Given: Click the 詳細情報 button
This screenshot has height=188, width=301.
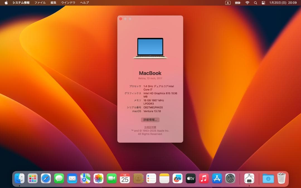Looking at the screenshot, I should click(151, 120).
